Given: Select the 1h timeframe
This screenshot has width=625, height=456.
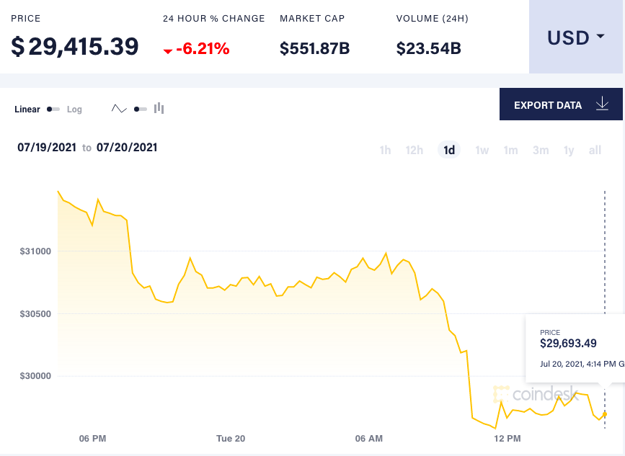Looking at the screenshot, I should click(384, 150).
